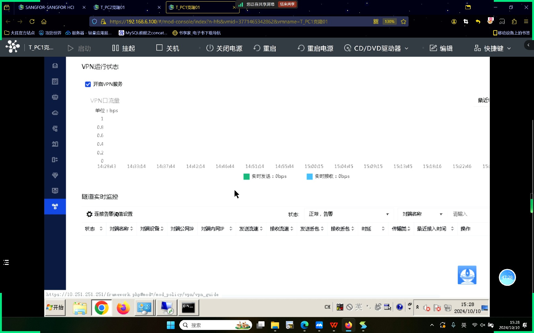The height and width of the screenshot is (333, 534).
Task: Click the host Windows search box
Action: coord(215,325)
